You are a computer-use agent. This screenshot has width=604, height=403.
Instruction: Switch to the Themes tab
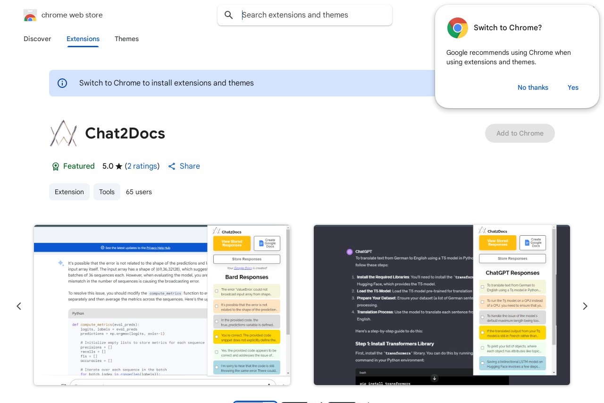tap(126, 39)
